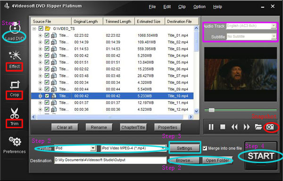Uncheck the Title_11.mp4 checkbox
Image resolution: width=283 pixels, height=181 pixels.
(x=47, y=103)
